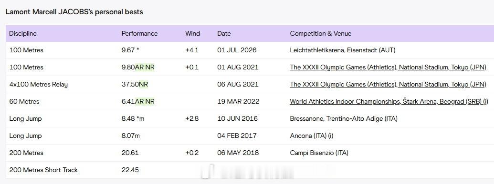Open the Tokyo Olympic link in the 9.80 row
This screenshot has height=184, width=494.
point(388,67)
